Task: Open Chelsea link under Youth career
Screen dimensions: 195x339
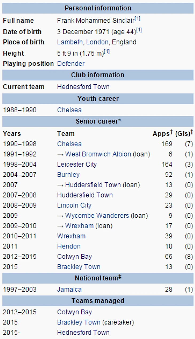Action: 69,110
